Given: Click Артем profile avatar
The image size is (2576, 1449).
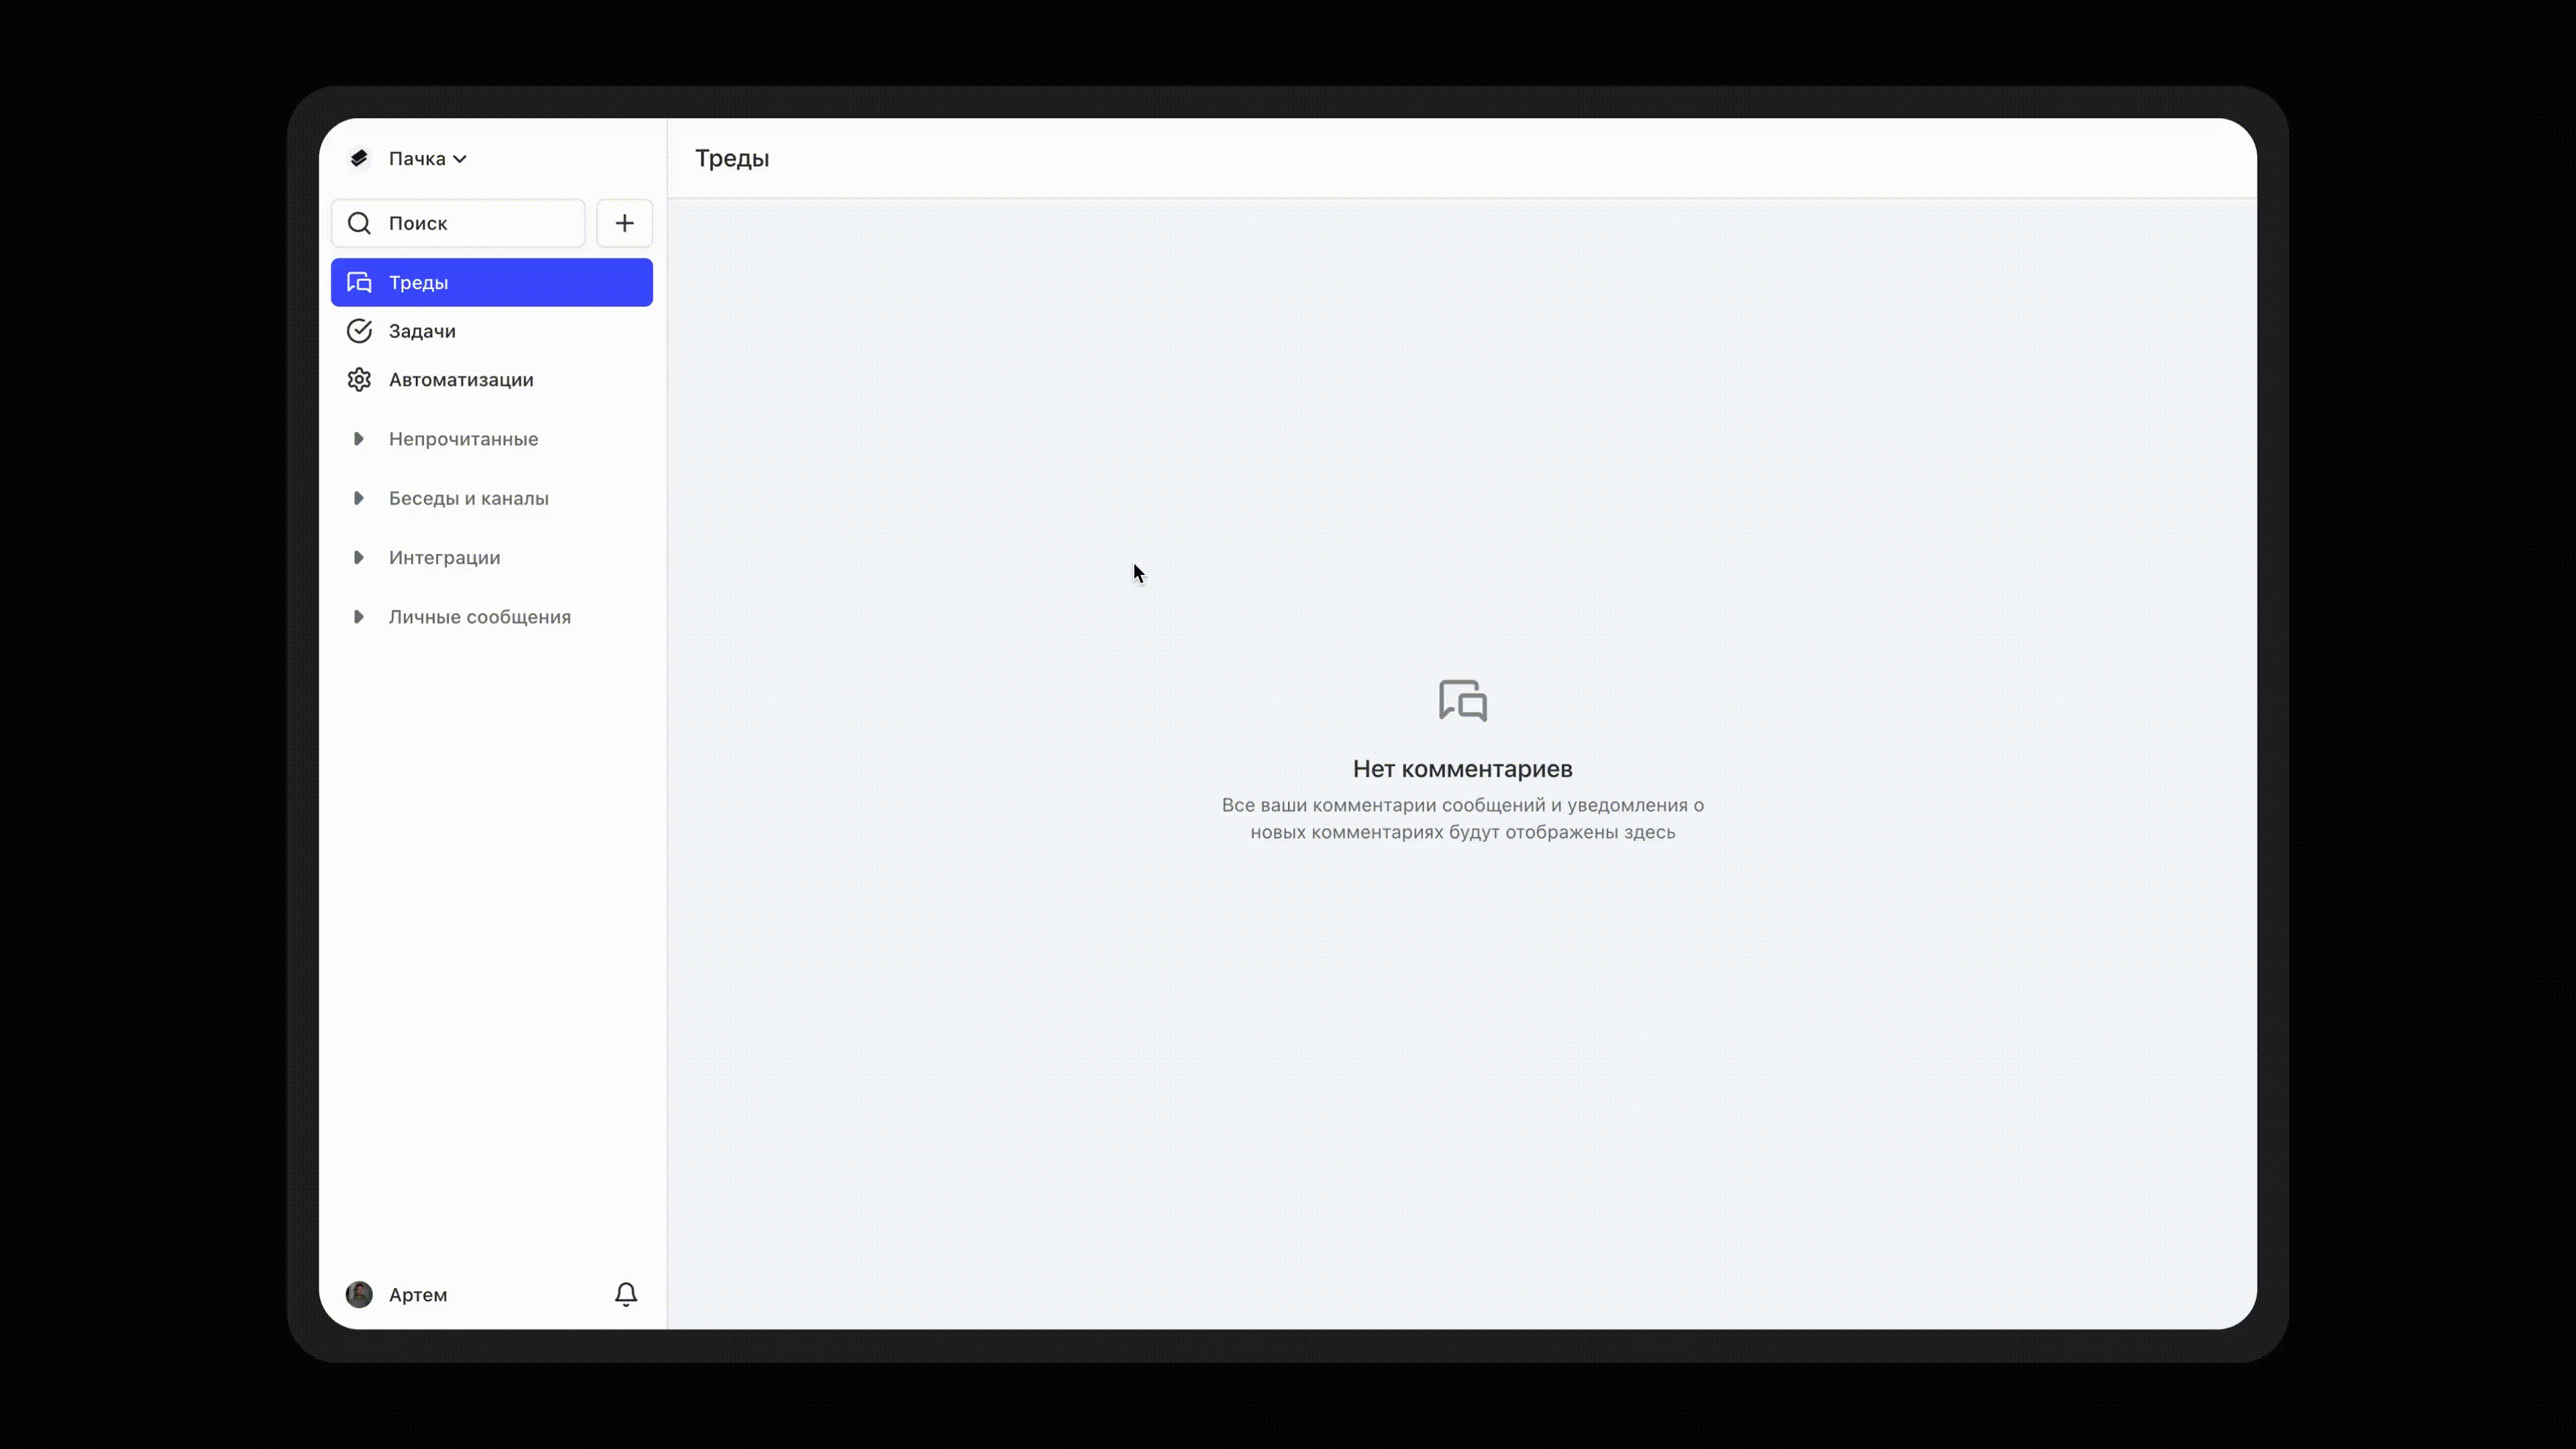Looking at the screenshot, I should coord(359,1294).
